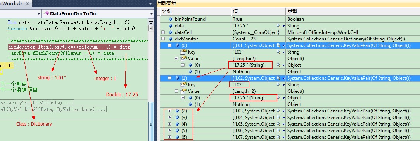420x141 pixels.
Task: Click the method icon beside DataFromDocToDic
Action: (x=46, y=13)
